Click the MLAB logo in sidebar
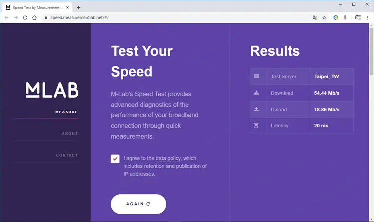 pyautogui.click(x=52, y=90)
